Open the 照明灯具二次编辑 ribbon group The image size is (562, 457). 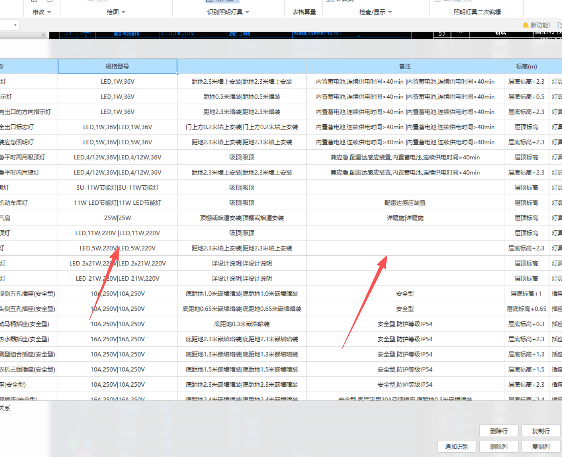477,12
